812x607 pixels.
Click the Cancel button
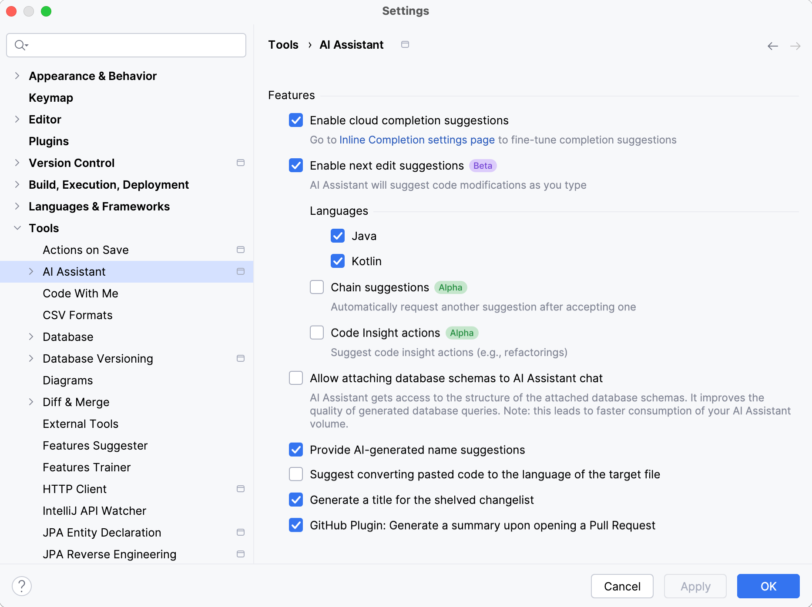[622, 586]
